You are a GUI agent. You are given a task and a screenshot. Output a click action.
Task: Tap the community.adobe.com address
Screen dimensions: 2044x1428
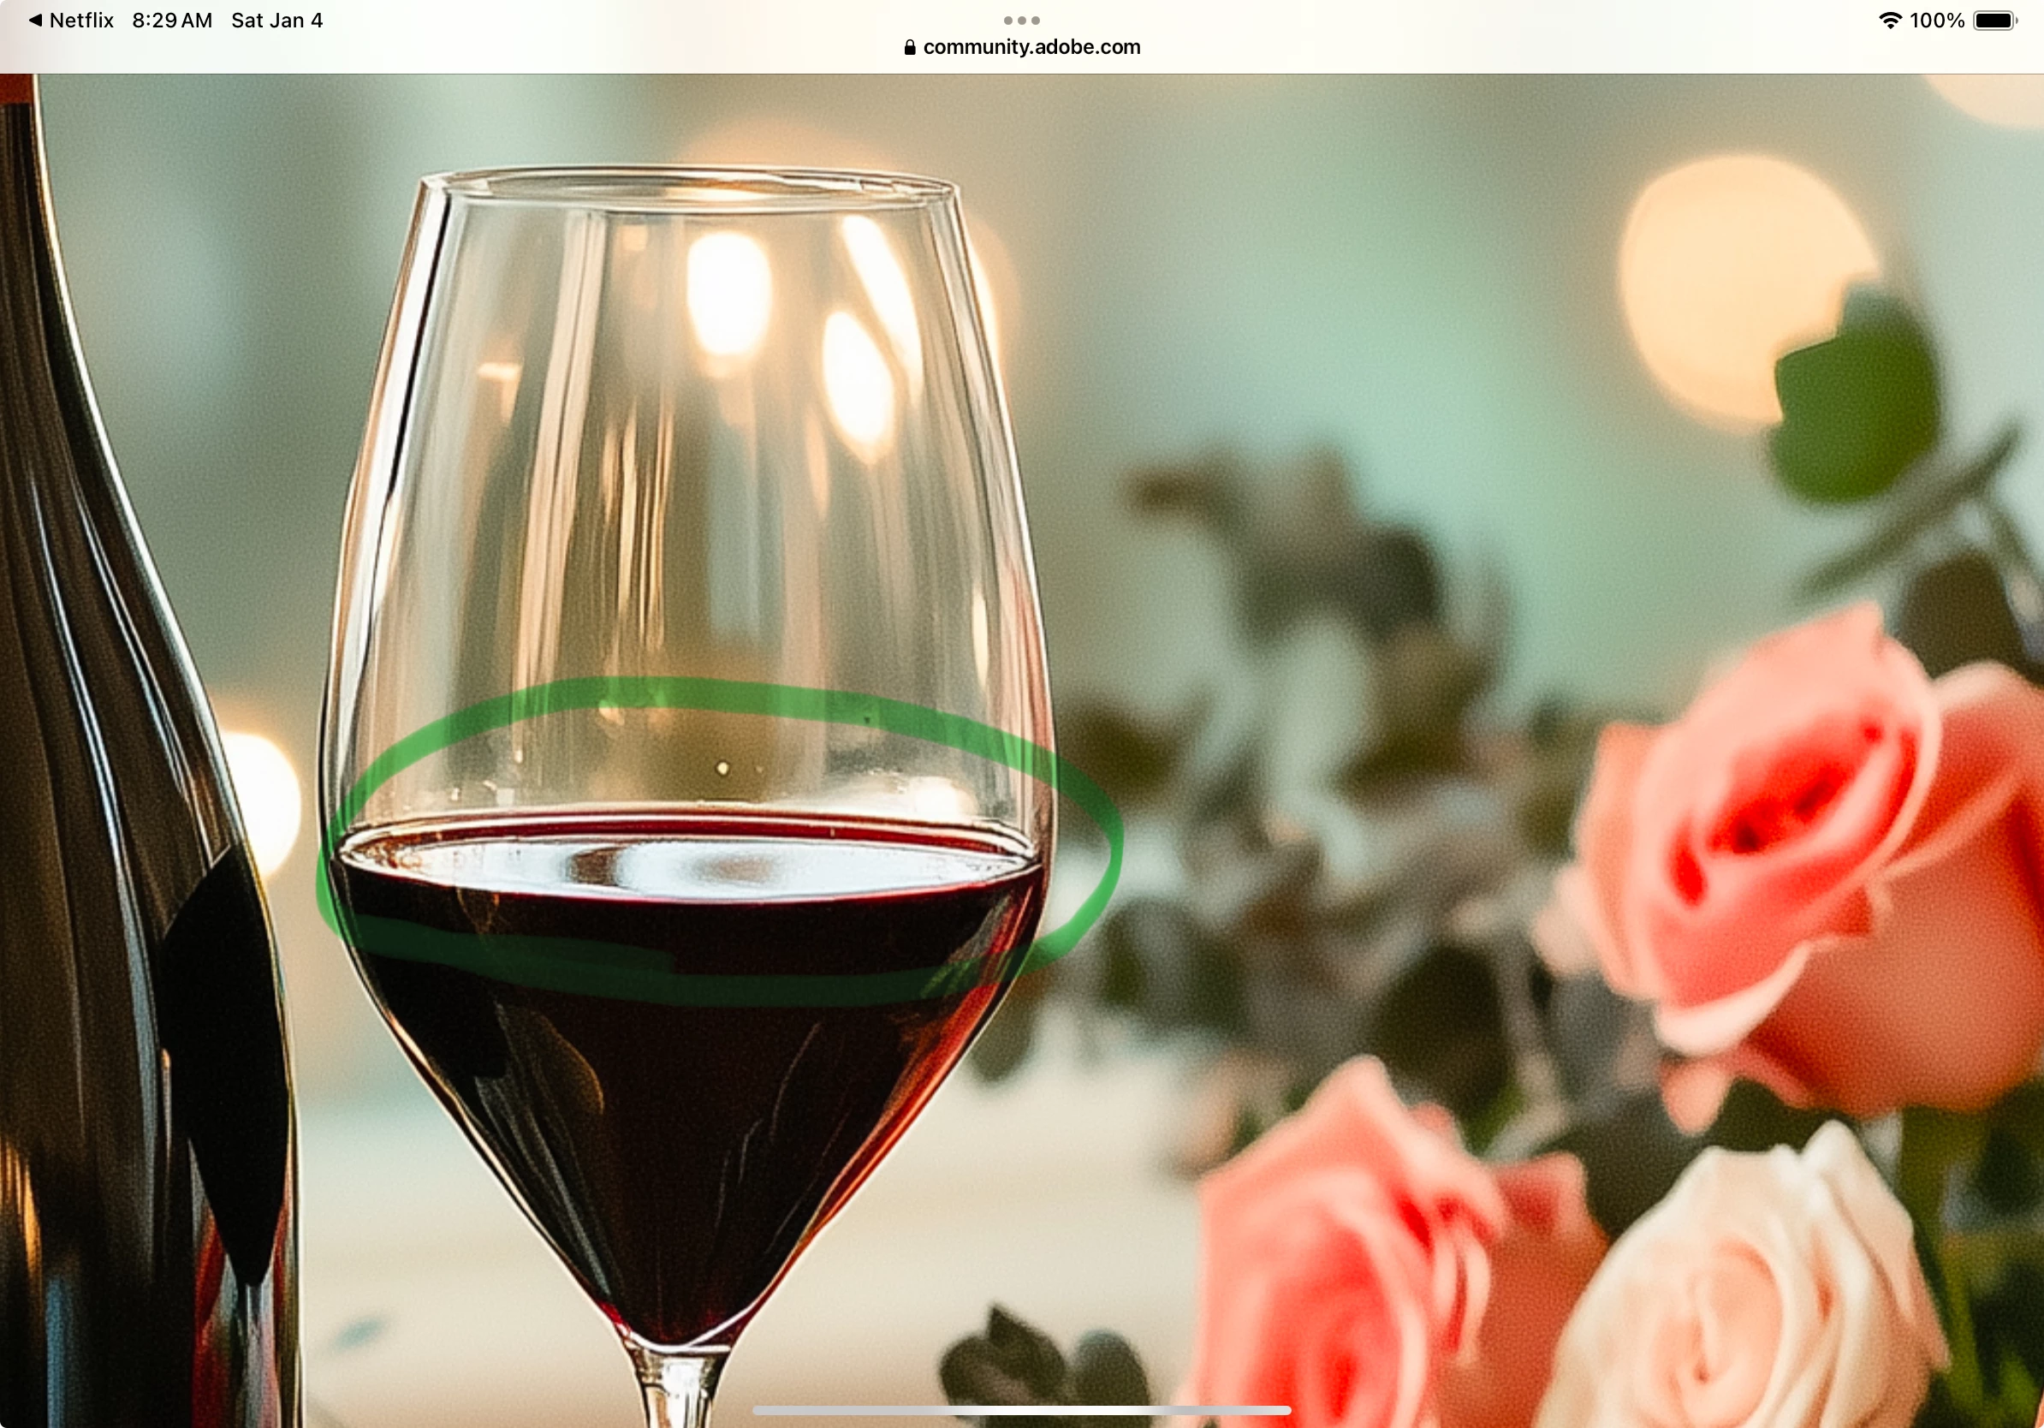(x=1031, y=47)
